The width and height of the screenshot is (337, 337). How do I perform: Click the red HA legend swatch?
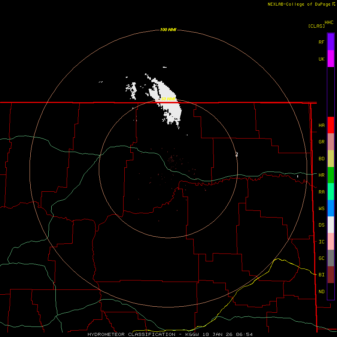[x=331, y=125]
